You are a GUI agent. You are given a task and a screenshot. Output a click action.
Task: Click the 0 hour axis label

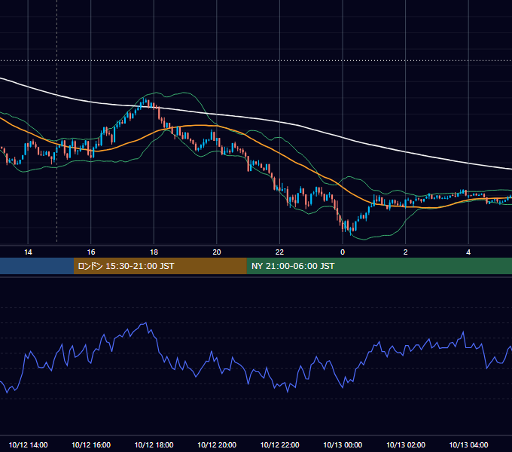coord(343,252)
